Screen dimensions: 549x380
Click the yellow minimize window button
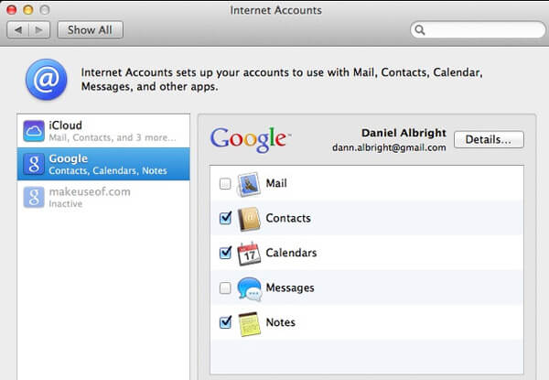click(x=28, y=10)
